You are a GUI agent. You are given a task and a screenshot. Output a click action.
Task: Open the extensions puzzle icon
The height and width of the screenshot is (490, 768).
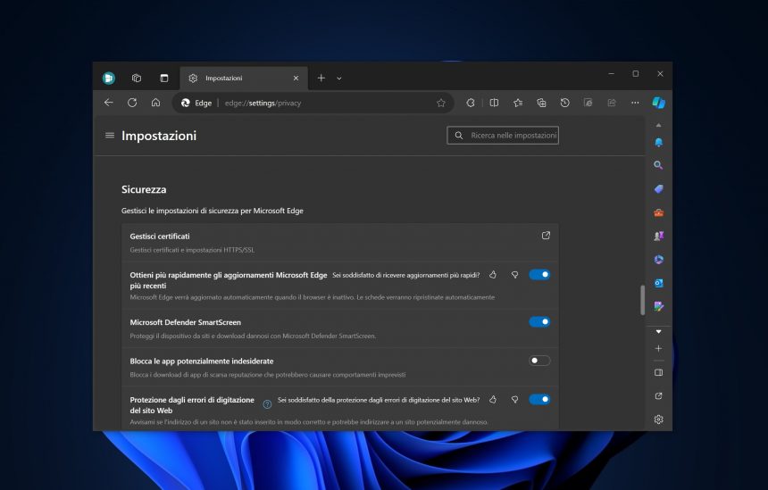(x=471, y=103)
